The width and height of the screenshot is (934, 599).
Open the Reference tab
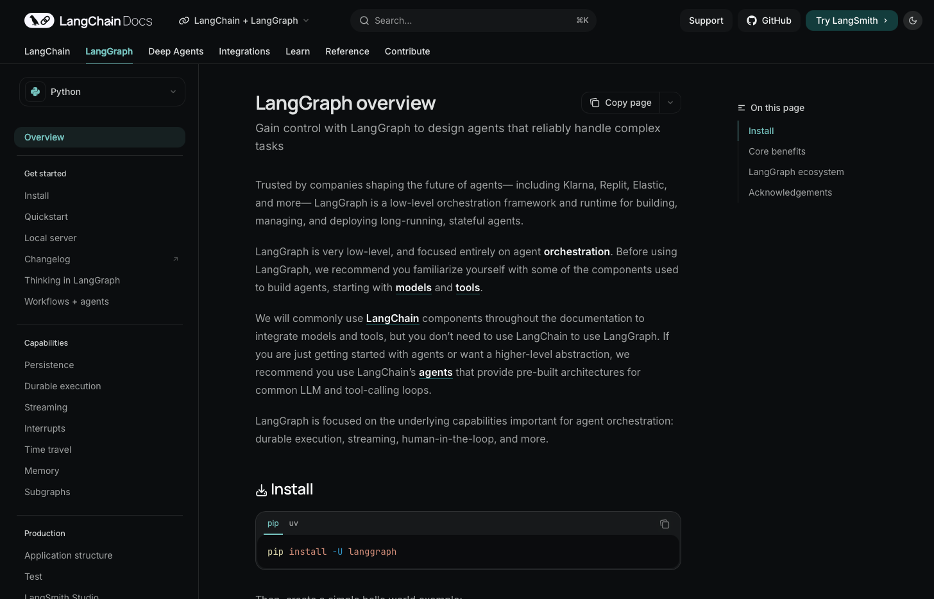tap(347, 51)
